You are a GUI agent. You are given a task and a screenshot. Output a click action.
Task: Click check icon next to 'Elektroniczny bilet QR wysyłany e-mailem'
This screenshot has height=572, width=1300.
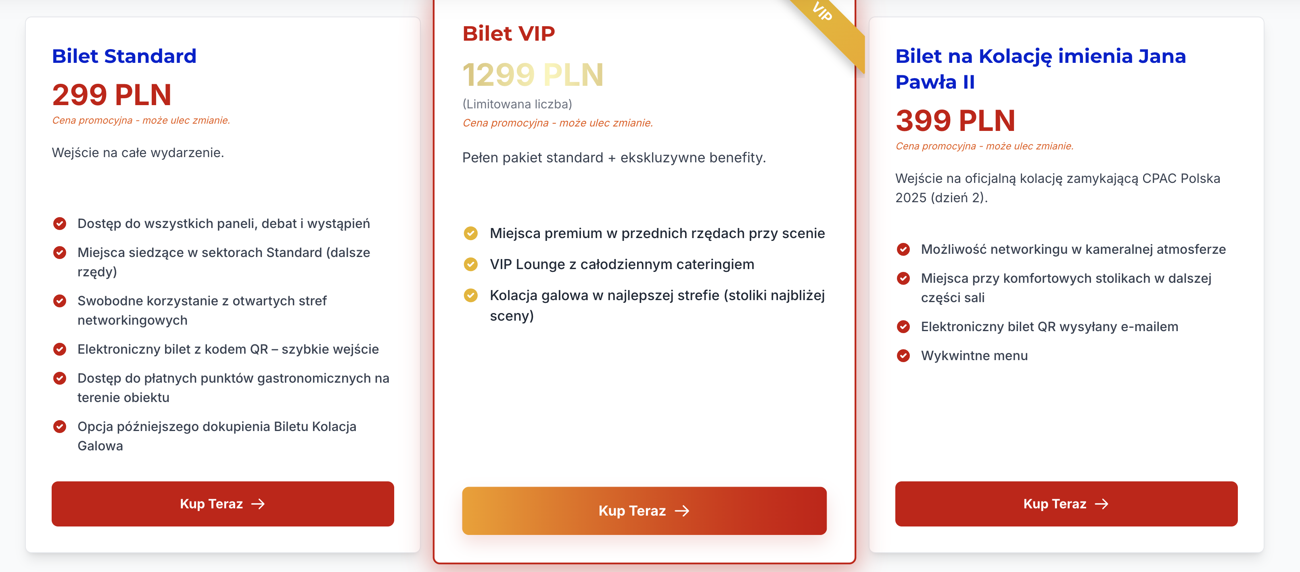click(903, 327)
